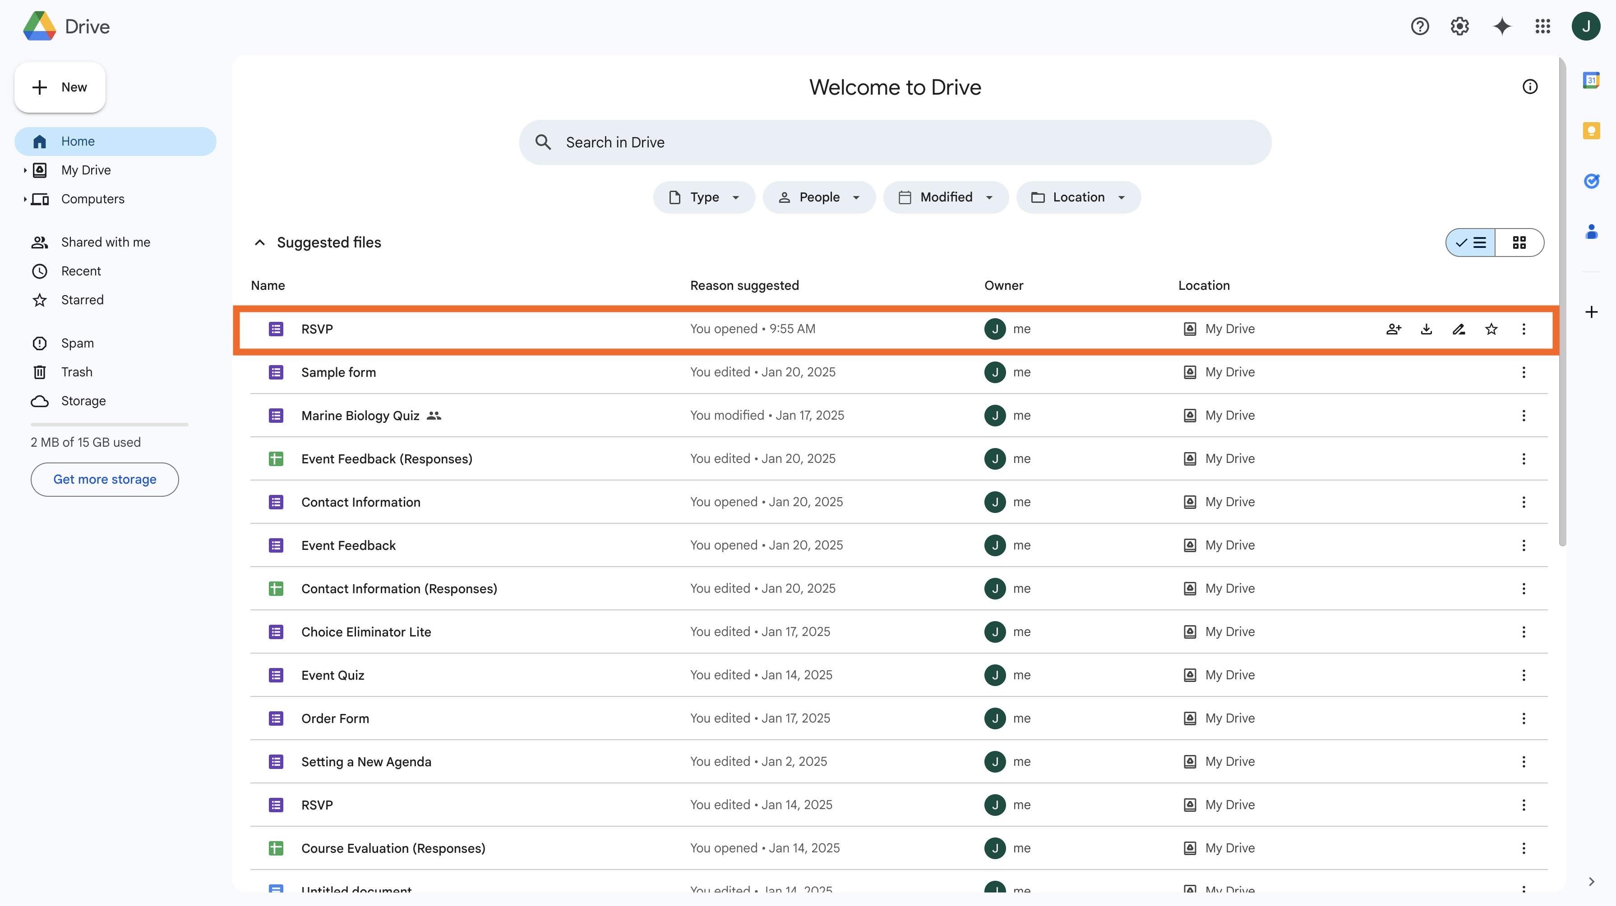Expand the My Drive tree arrow
1616x906 pixels.
24,170
